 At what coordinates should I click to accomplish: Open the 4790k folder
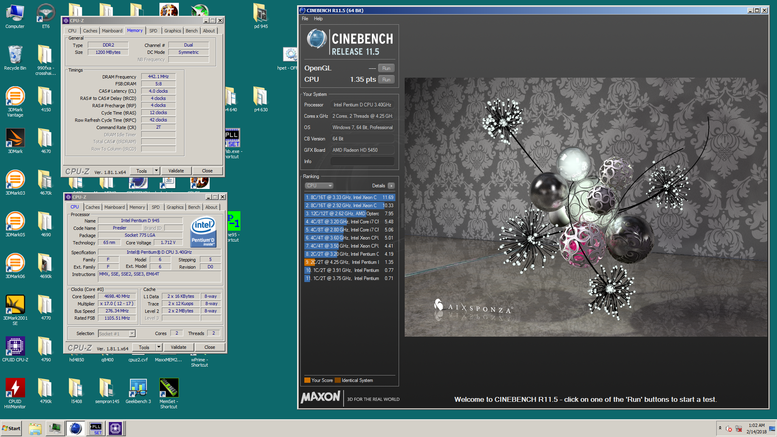pyautogui.click(x=46, y=391)
